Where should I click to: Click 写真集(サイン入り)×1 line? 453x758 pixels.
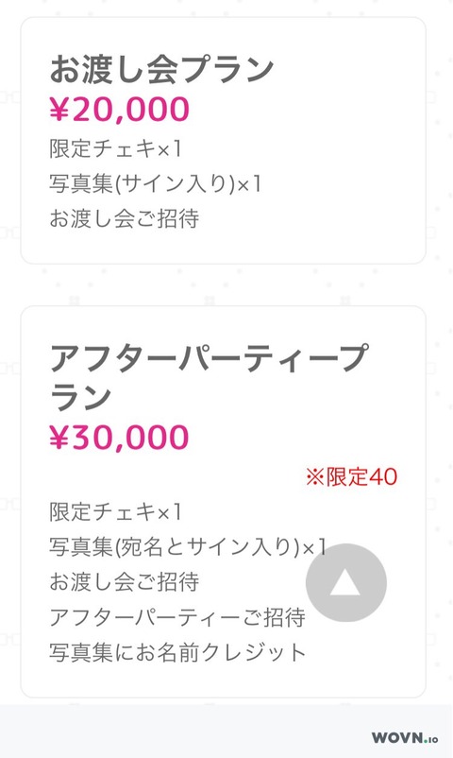155,183
